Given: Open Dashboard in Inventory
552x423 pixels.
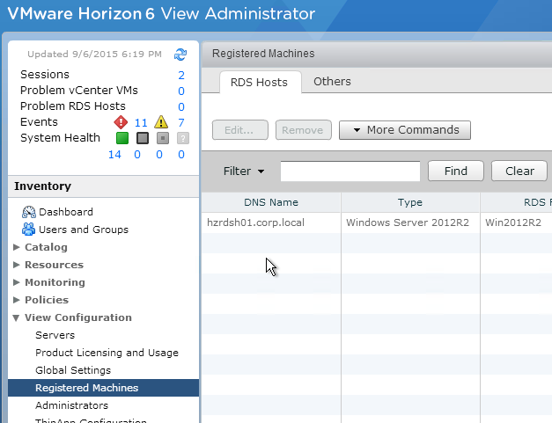Looking at the screenshot, I should point(66,212).
